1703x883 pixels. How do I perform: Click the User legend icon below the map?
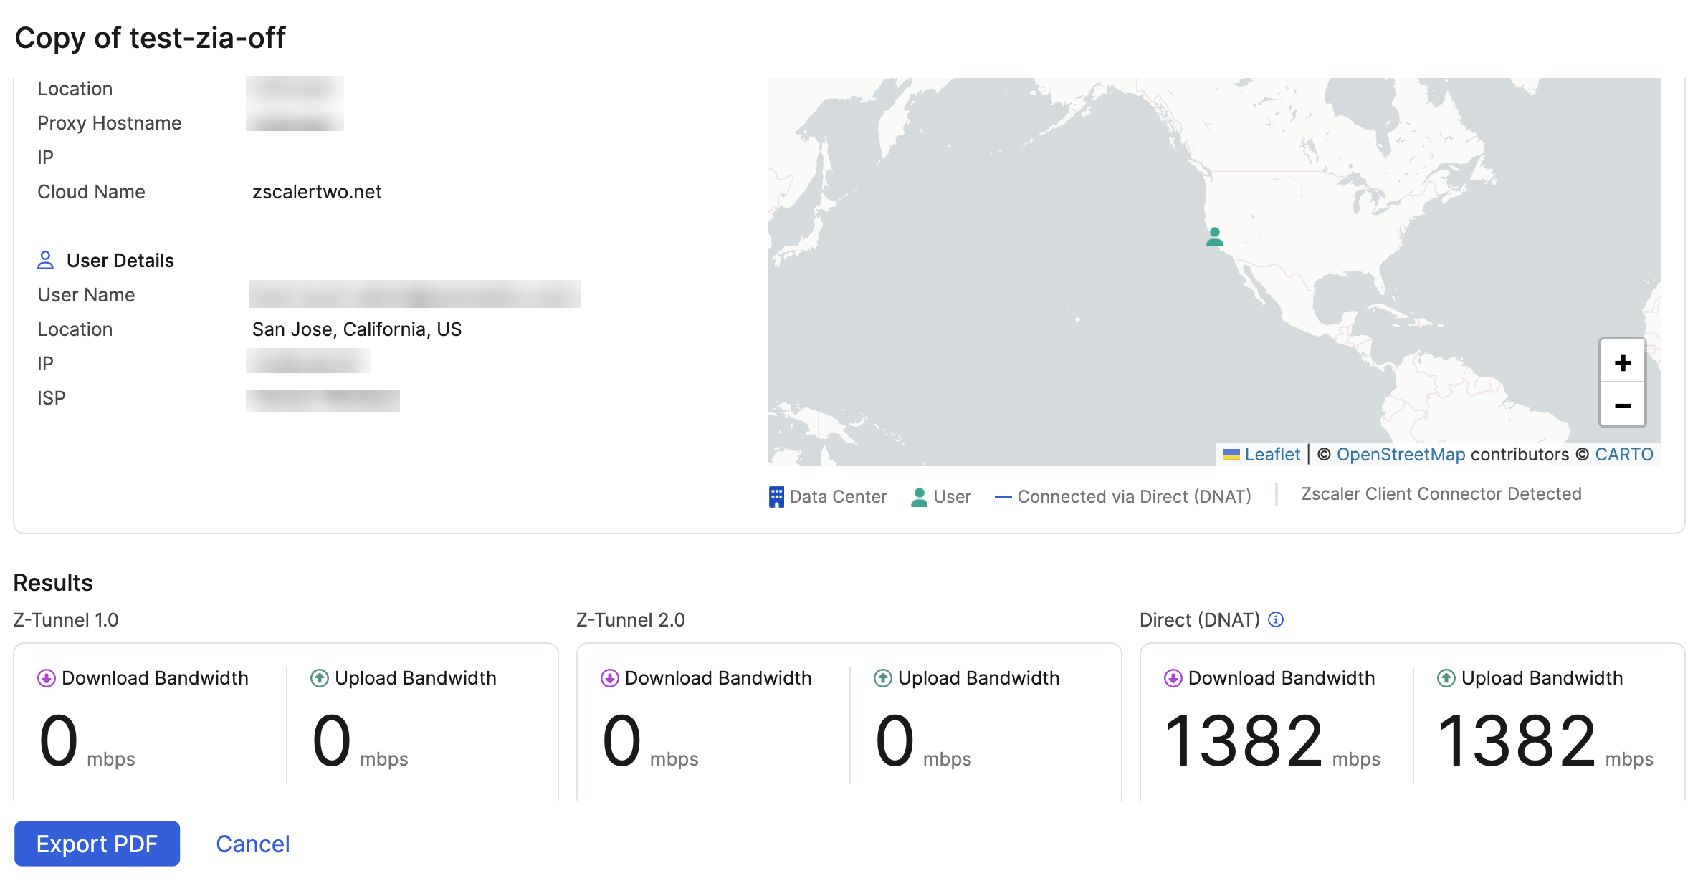pyautogui.click(x=920, y=496)
